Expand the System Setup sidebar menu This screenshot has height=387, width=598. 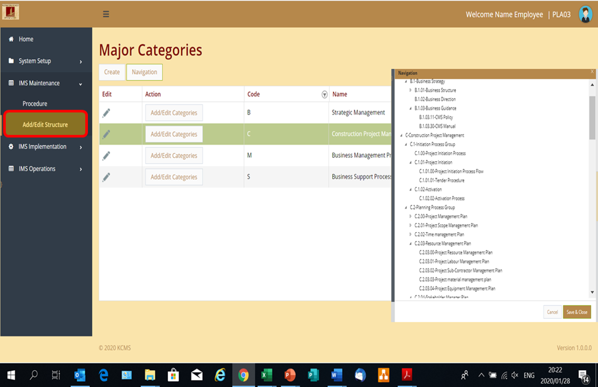pos(46,61)
